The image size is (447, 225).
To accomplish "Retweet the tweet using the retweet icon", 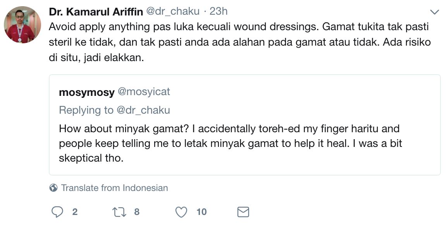I will pos(119,212).
